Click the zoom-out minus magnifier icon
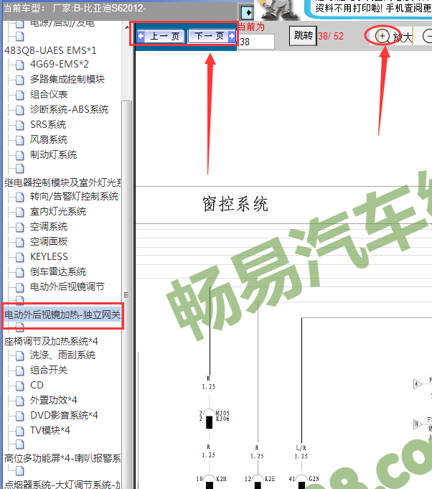 pyautogui.click(x=427, y=36)
